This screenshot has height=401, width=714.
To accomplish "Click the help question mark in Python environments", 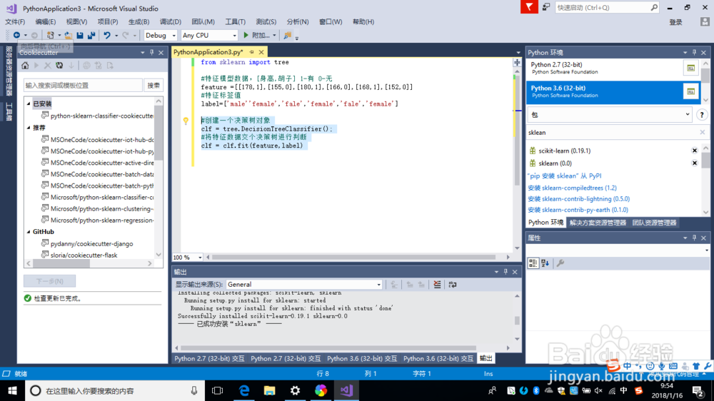I will (x=702, y=115).
